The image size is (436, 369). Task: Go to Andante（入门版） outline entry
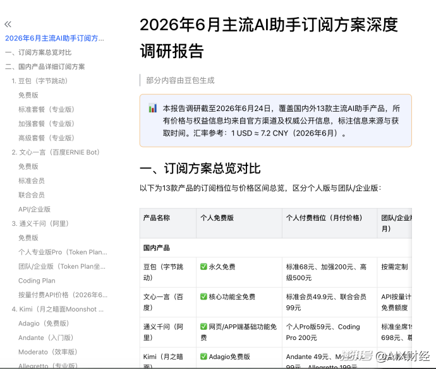(x=46, y=338)
